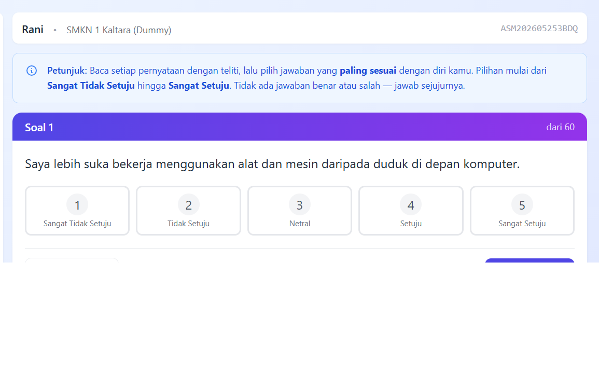Click the bold Petunjuk label
Screen dimensions: 599x386
67,71
